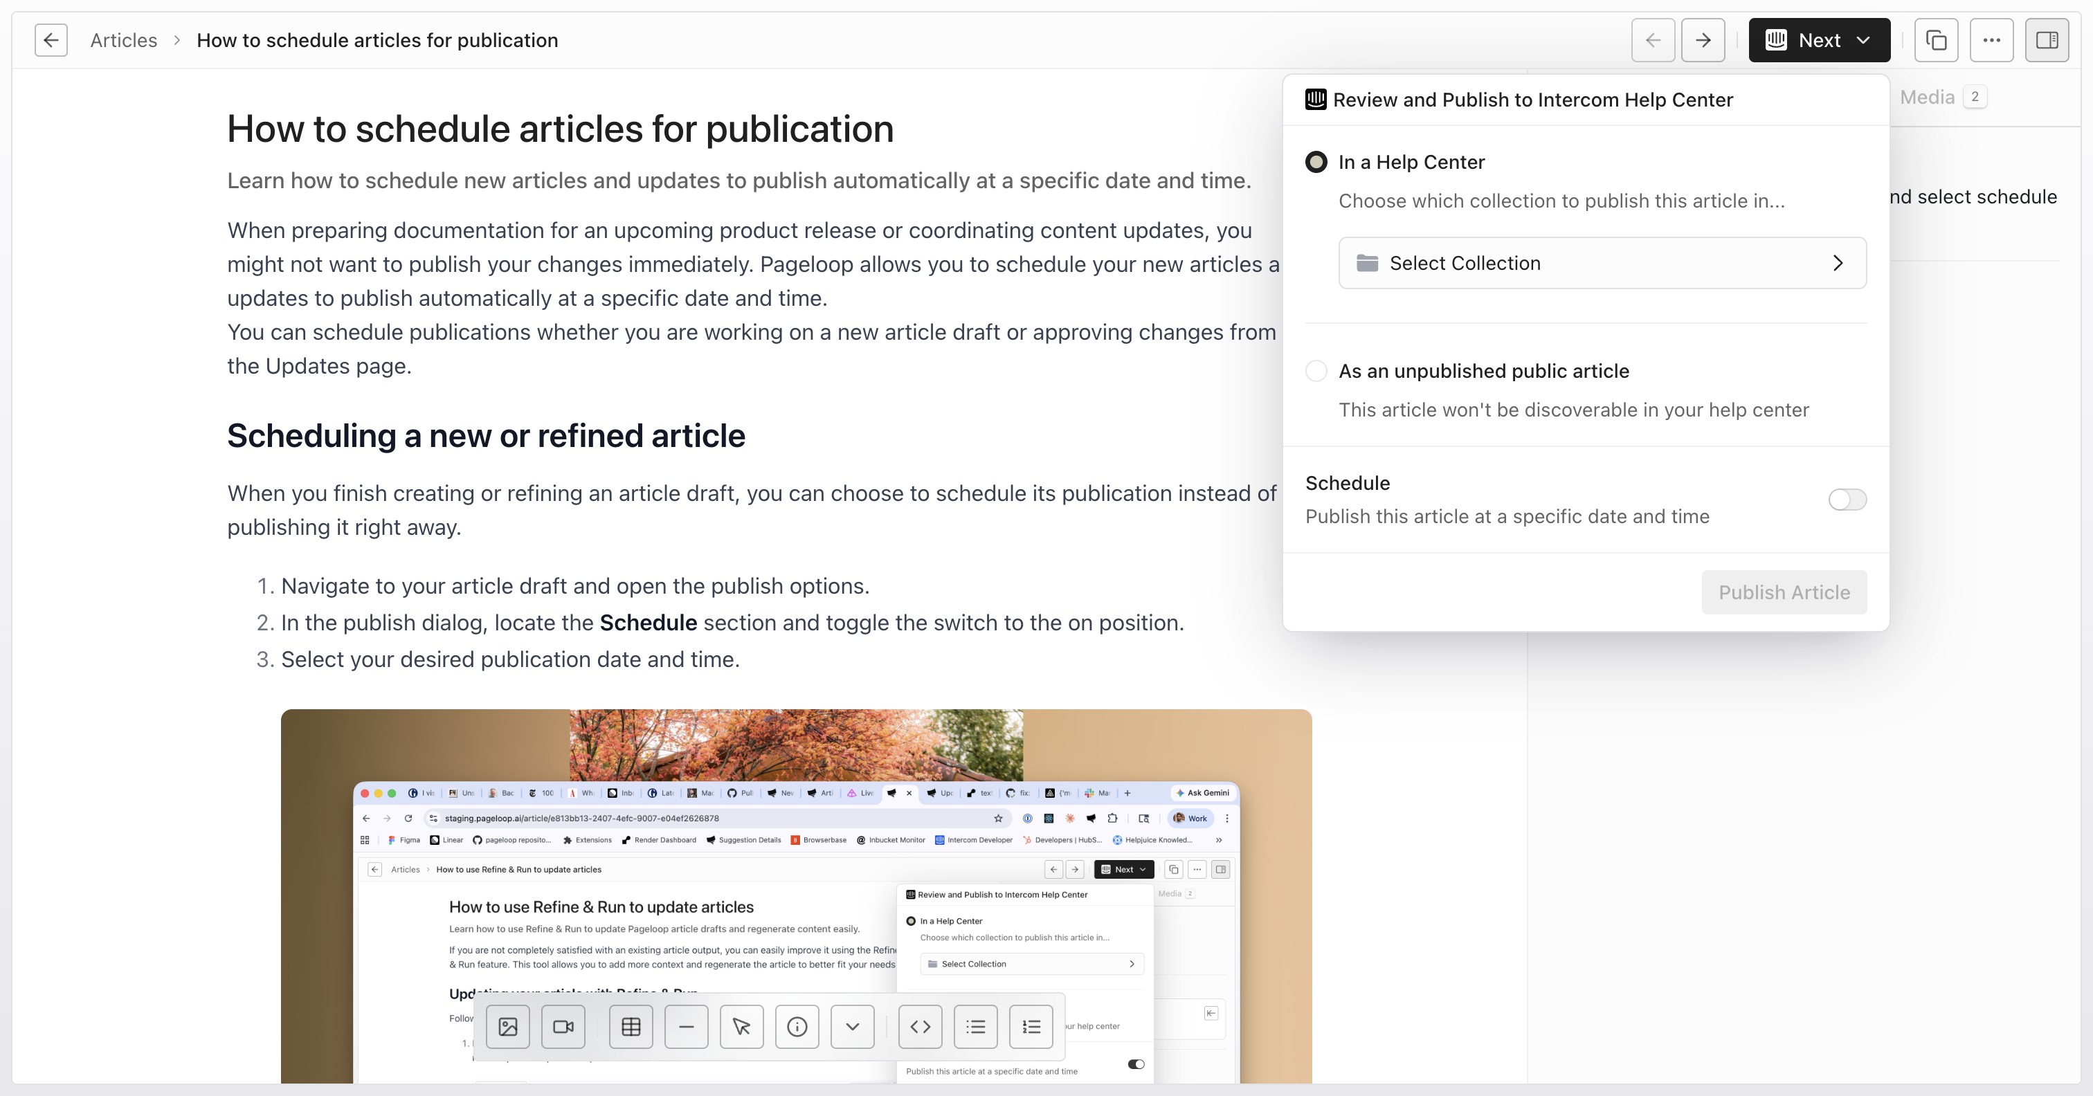The width and height of the screenshot is (2093, 1096).
Task: Insert a video from the floating toolbar
Action: point(563,1027)
